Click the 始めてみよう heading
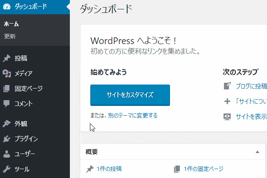Screen dimensions: 267x178 pos(109,72)
